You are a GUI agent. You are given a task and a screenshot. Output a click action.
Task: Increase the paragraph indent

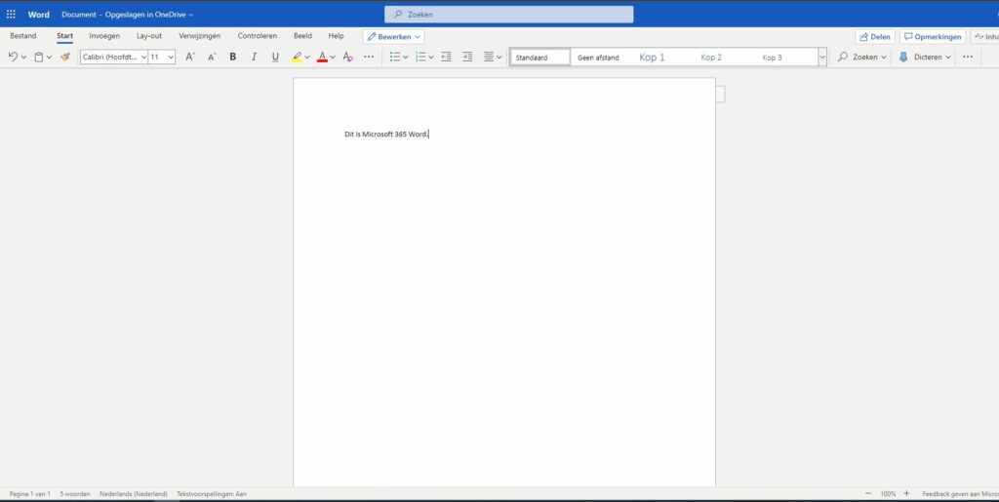(x=467, y=58)
